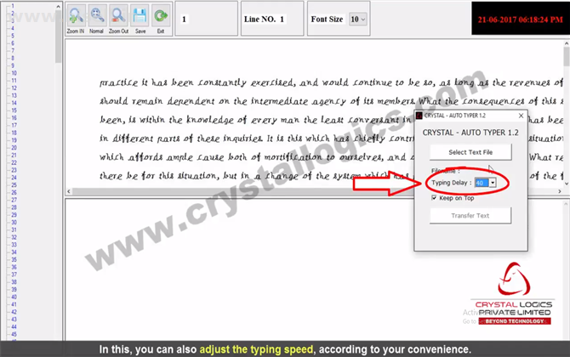Viewport: 570px width, 357px height.
Task: Select line 30 in the list
Action: (x=14, y=222)
